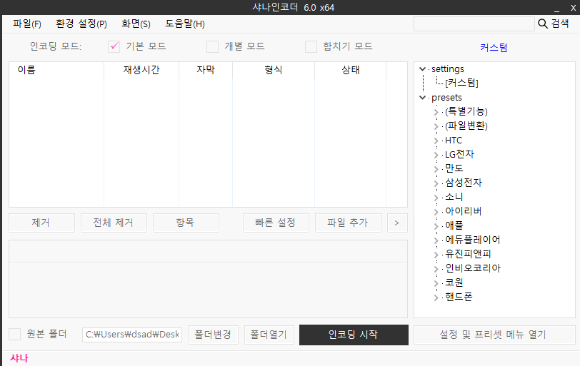Enable the 합치기 모드 checkbox

311,46
